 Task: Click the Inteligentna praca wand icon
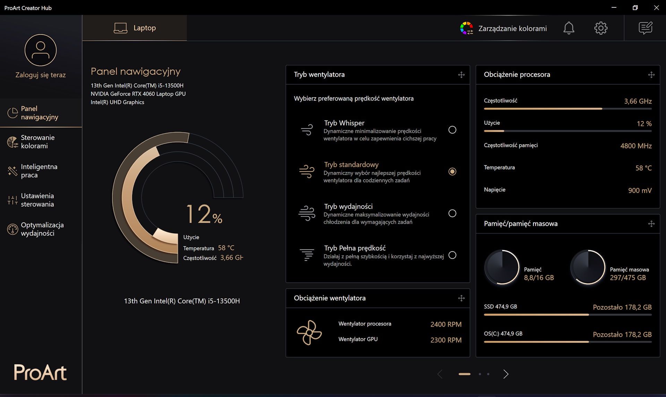pos(12,171)
